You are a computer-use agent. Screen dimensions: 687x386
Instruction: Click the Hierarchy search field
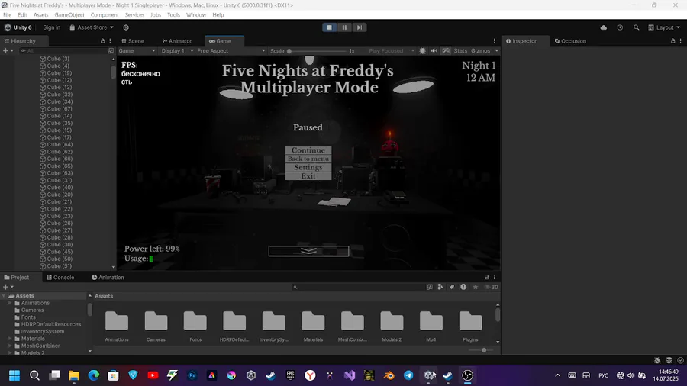(63, 51)
